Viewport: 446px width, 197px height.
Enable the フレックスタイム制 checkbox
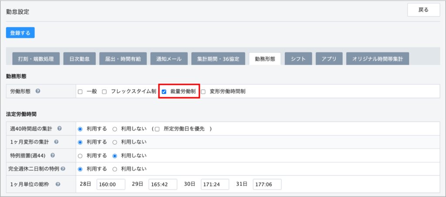(105, 92)
